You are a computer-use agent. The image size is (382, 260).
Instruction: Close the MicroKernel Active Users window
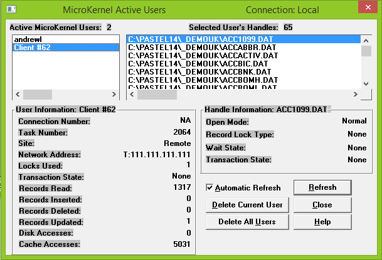coord(368,8)
